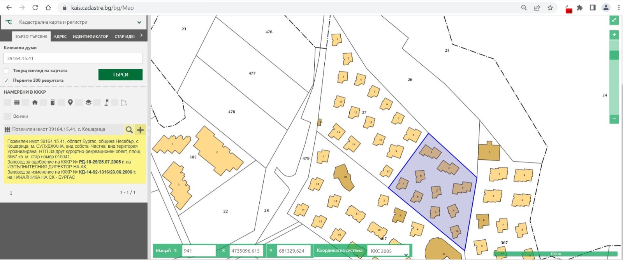Show more search tabs with right chevron
Viewport: 623px width, 260px height.
(x=141, y=35)
